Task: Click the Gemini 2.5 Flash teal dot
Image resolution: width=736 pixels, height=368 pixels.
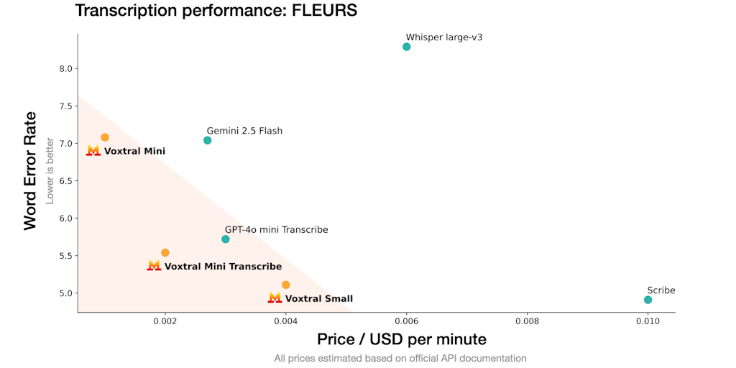Action: 208,140
